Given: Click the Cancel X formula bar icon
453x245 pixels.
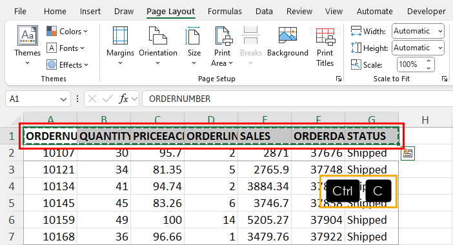Looking at the screenshot, I should [92, 99].
